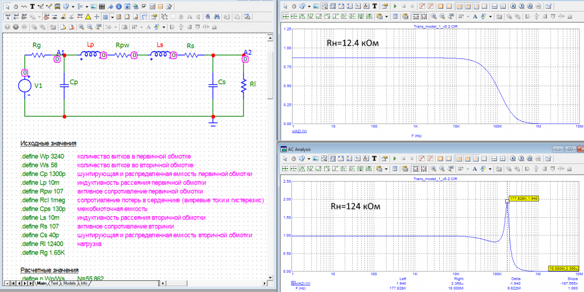The height and width of the screenshot is (292, 584).
Task: Toggle the checkbox icon in schematic top toolbar
Action: tap(143, 6)
